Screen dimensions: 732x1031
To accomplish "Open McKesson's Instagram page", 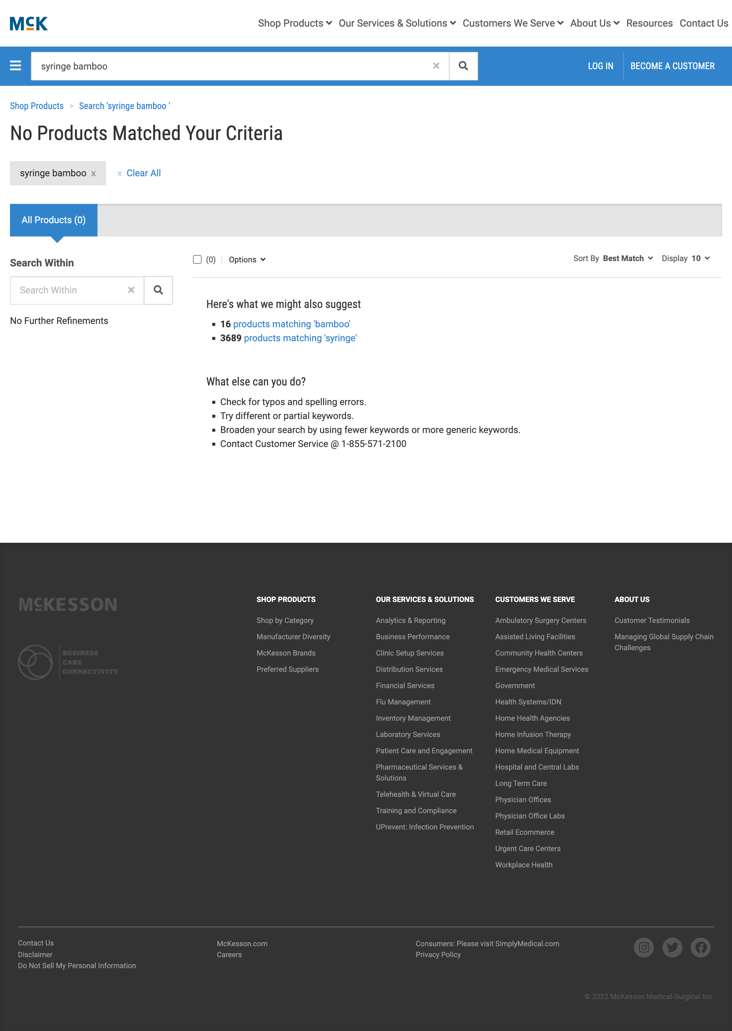I will (643, 947).
